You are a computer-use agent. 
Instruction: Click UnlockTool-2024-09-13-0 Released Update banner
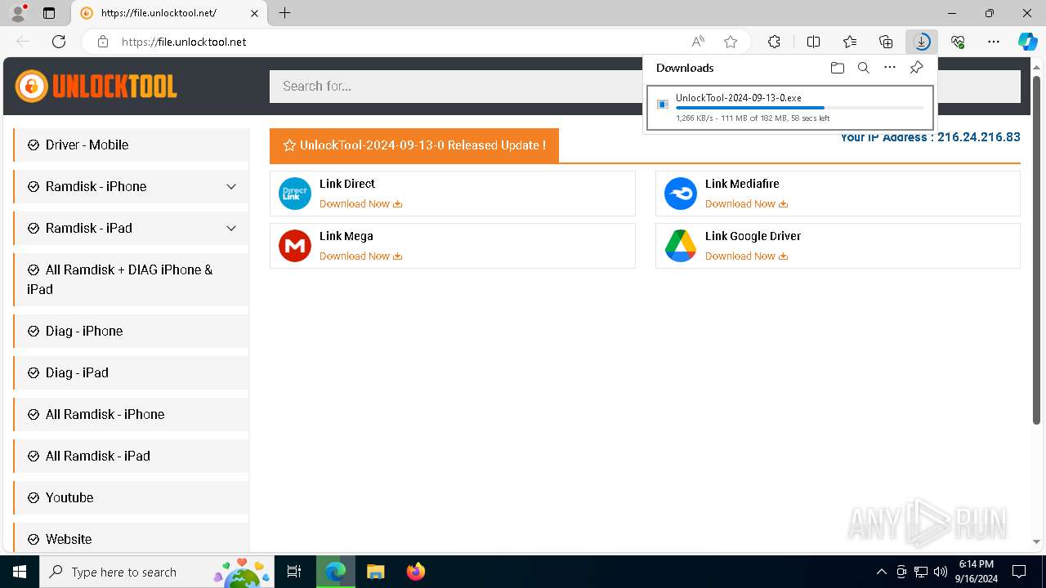click(414, 145)
